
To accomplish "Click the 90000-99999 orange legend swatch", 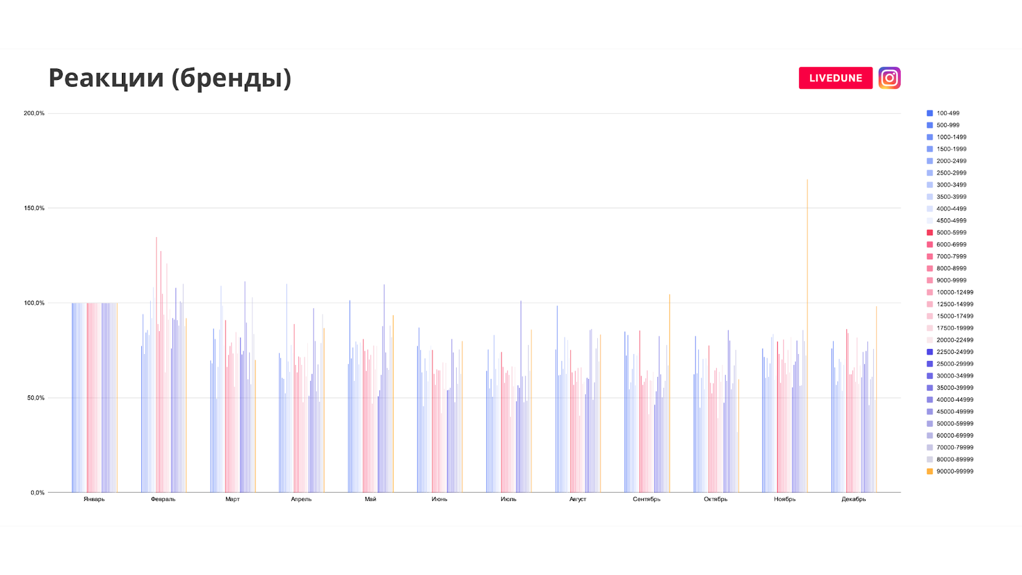I will tap(930, 471).
